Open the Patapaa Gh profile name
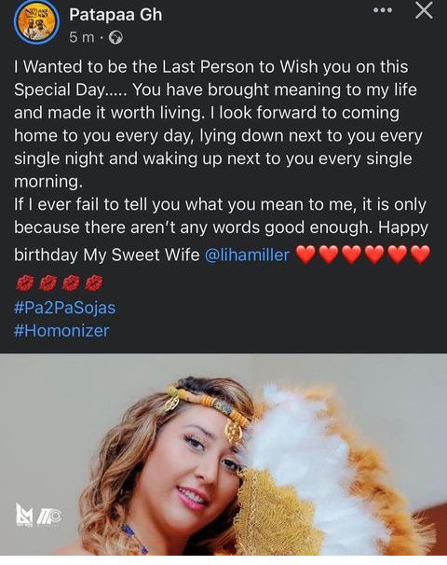 click(115, 15)
